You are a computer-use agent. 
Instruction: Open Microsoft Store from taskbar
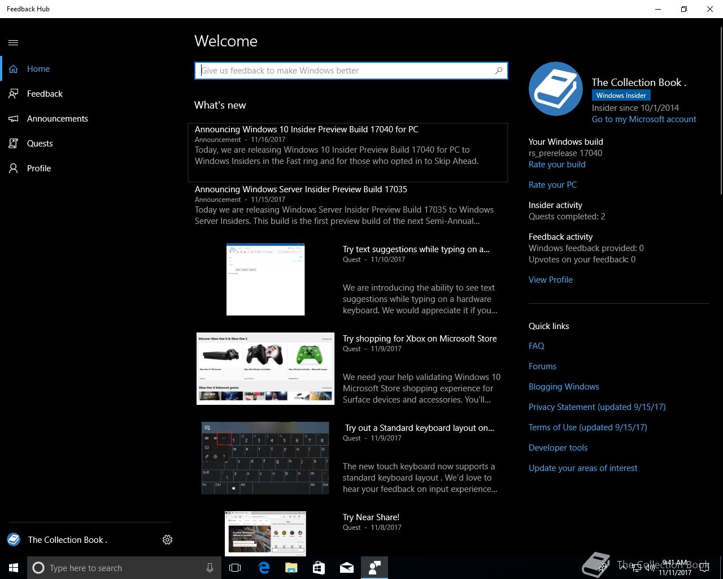319,568
